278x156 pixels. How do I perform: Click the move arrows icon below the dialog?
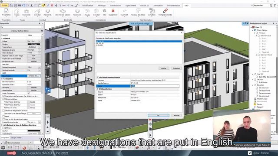click(150, 124)
